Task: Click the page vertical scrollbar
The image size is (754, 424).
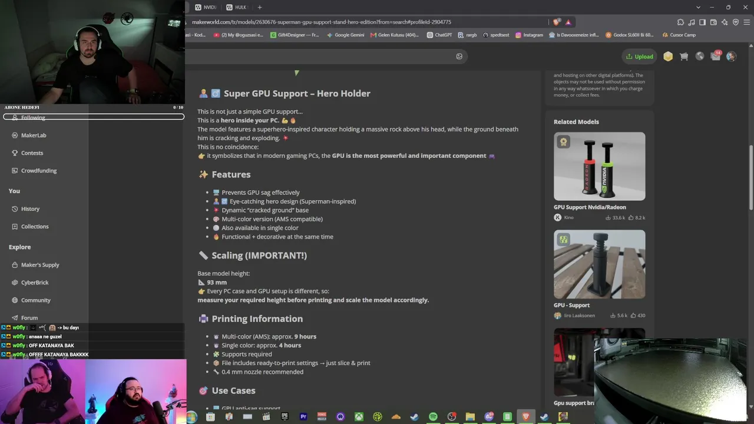Action: click(750, 177)
